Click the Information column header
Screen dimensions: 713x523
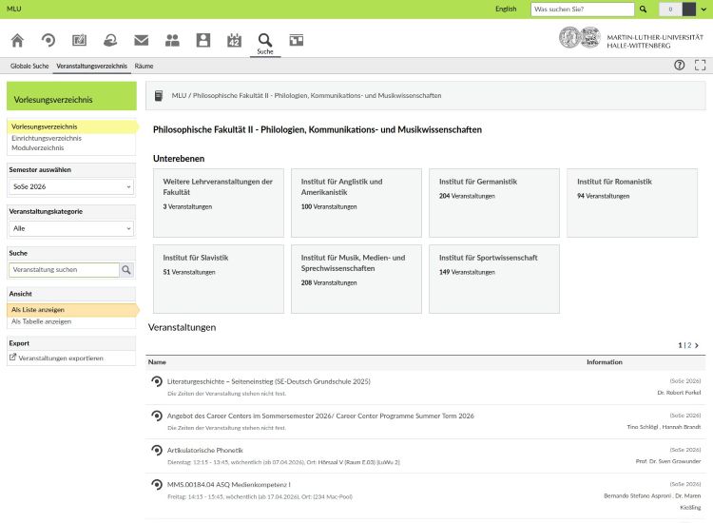[605, 362]
